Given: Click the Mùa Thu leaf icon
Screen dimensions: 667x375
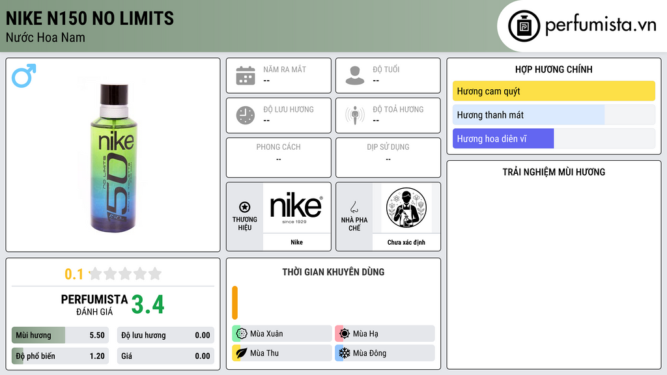Looking at the screenshot, I should (242, 353).
